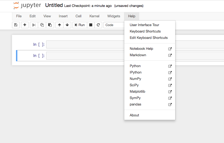224x143 pixels.
Task: Open Matplotlib documentation link
Action: [150, 92]
